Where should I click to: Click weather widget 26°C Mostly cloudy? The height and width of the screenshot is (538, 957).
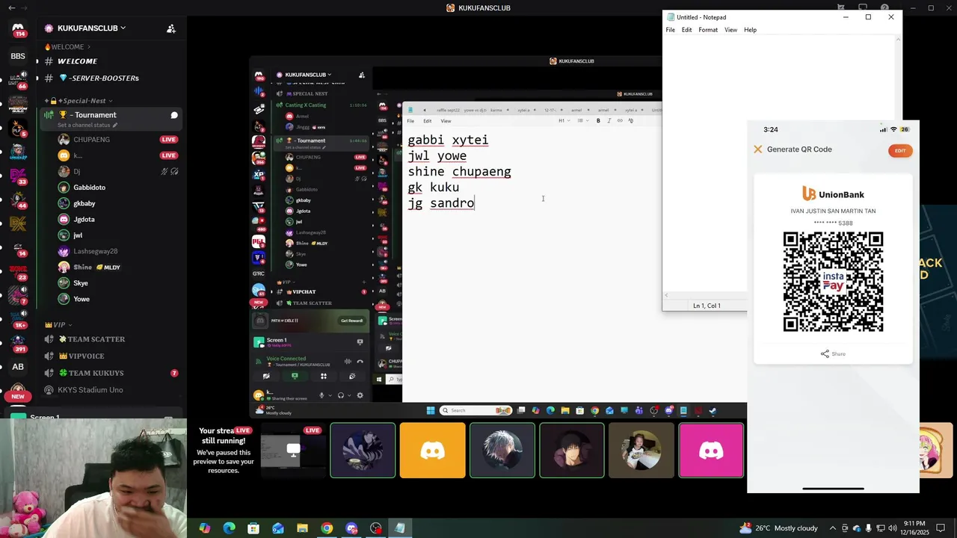tap(778, 528)
